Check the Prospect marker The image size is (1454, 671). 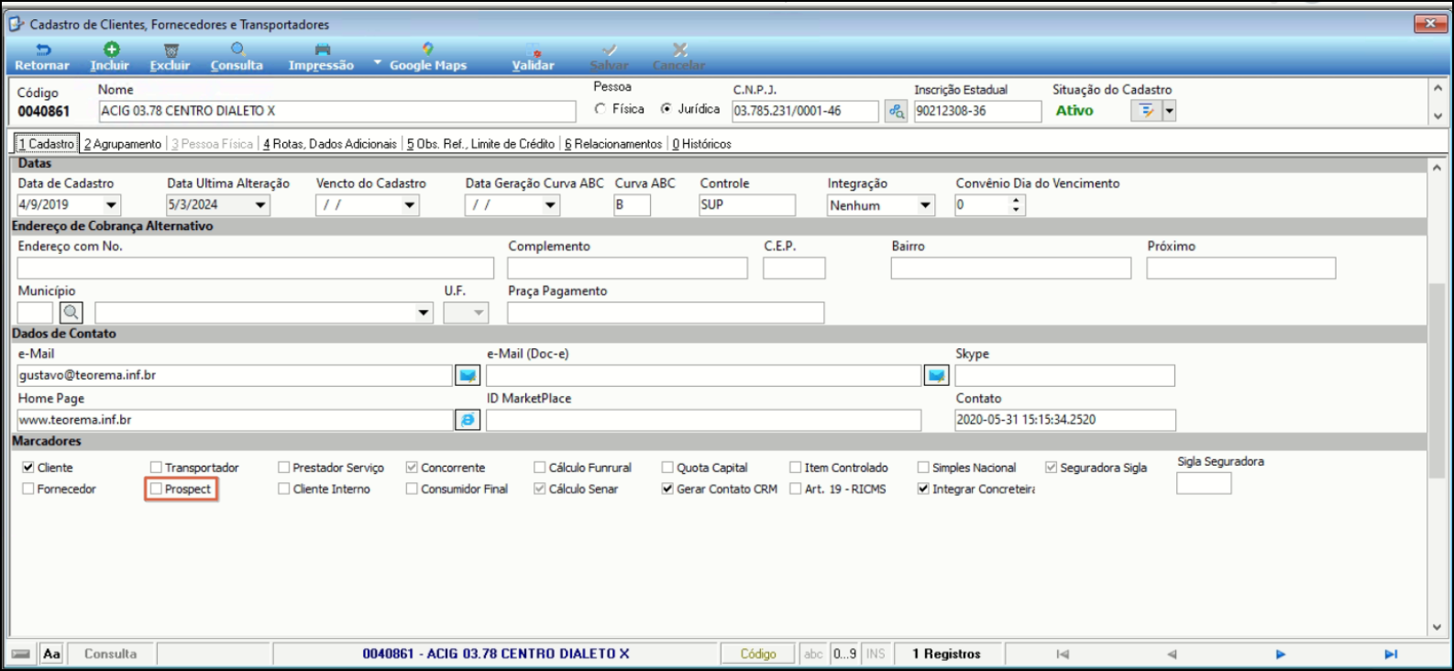156,489
